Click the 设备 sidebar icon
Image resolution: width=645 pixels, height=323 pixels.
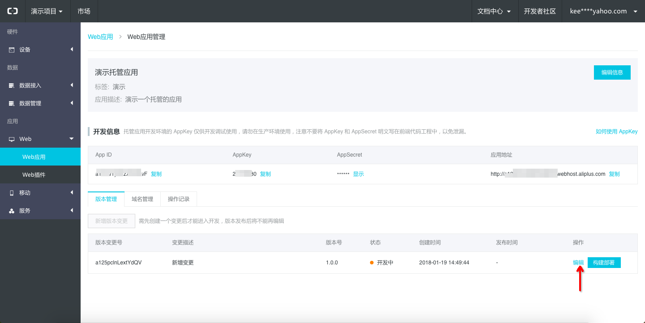point(12,50)
